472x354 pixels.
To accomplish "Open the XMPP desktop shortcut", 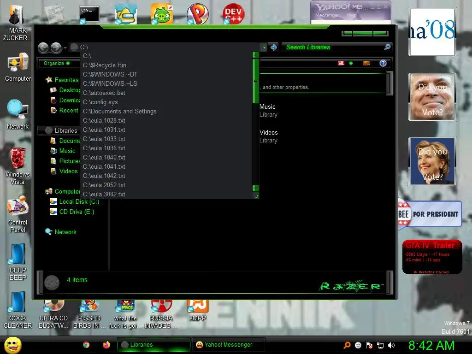I will [x=197, y=311].
